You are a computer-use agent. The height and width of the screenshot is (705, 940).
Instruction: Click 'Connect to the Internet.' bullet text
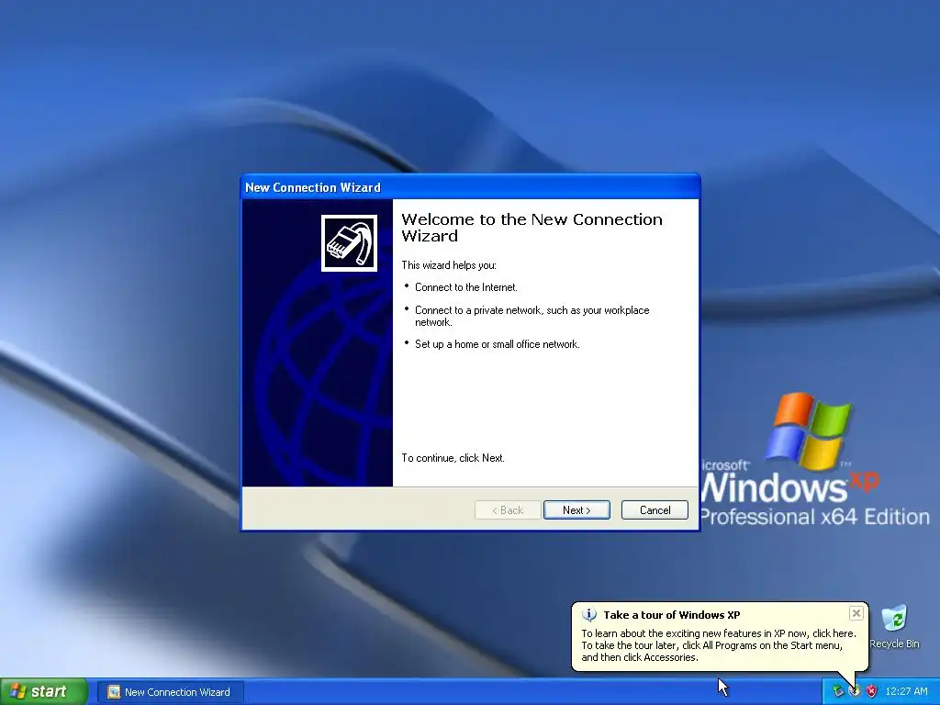point(465,287)
